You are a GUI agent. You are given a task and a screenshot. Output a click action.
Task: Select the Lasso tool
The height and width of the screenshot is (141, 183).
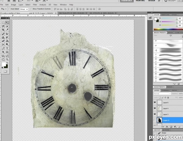coord(3,26)
